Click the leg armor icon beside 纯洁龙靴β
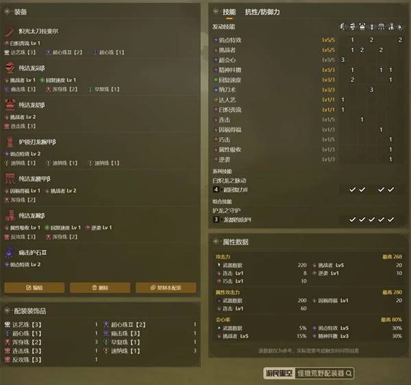Screen dimensions: 411x385 [x=10, y=215]
